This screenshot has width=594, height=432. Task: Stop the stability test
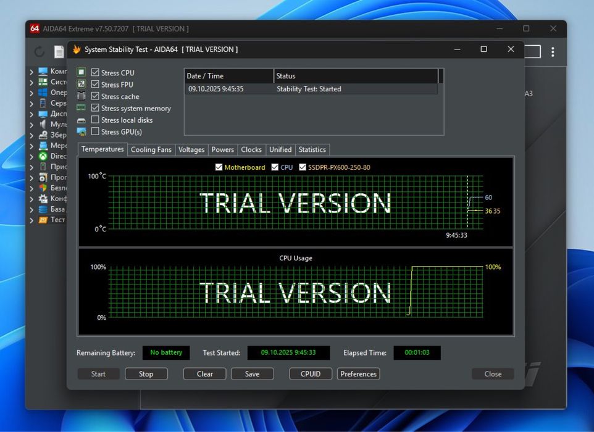click(x=146, y=374)
